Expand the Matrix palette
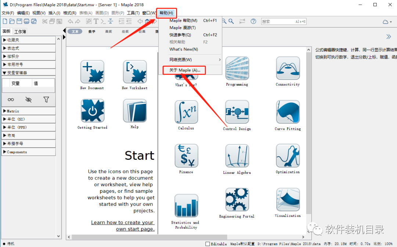 point(28,111)
